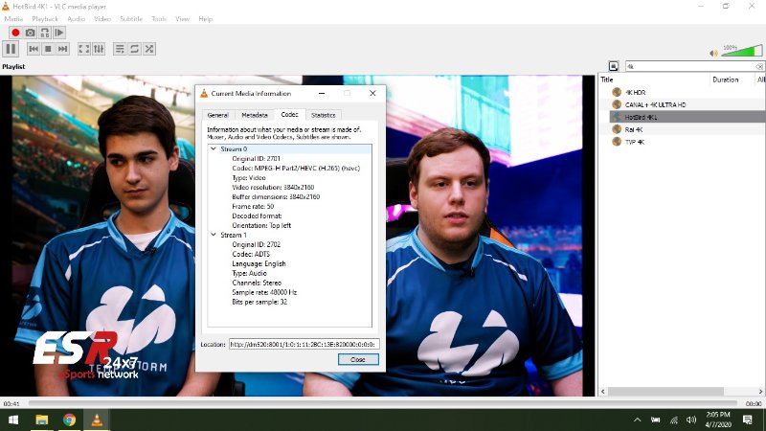Collapse the Stream 0 tree node
The width and height of the screenshot is (766, 431).
click(213, 149)
